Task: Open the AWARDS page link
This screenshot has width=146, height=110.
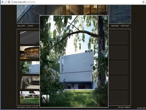Action: pos(115,26)
